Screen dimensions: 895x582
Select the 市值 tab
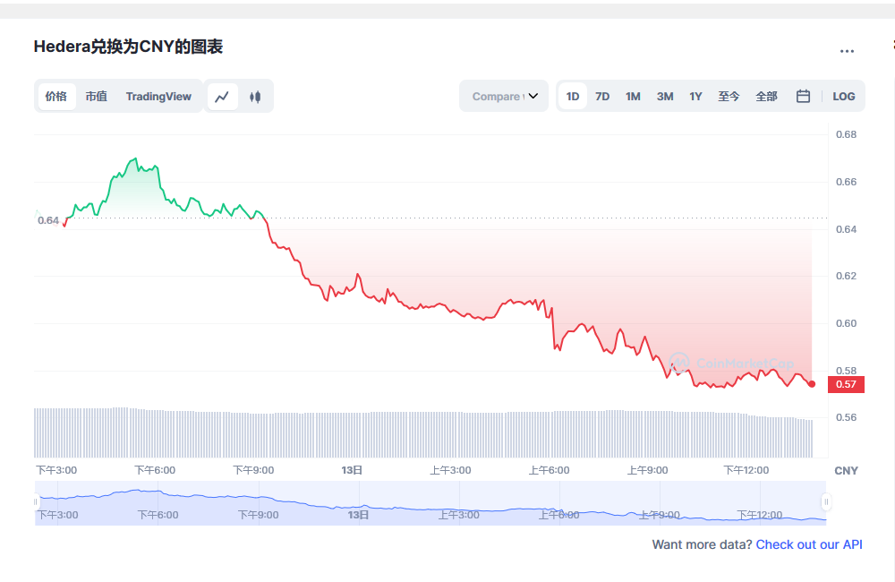[97, 97]
